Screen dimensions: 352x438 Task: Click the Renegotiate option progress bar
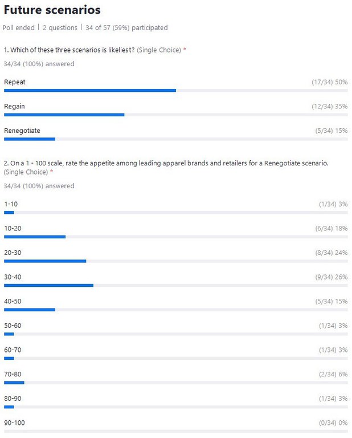point(30,139)
